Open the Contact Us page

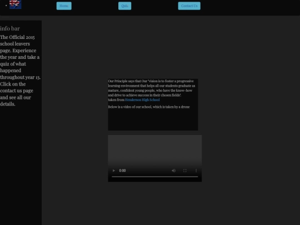189,6
